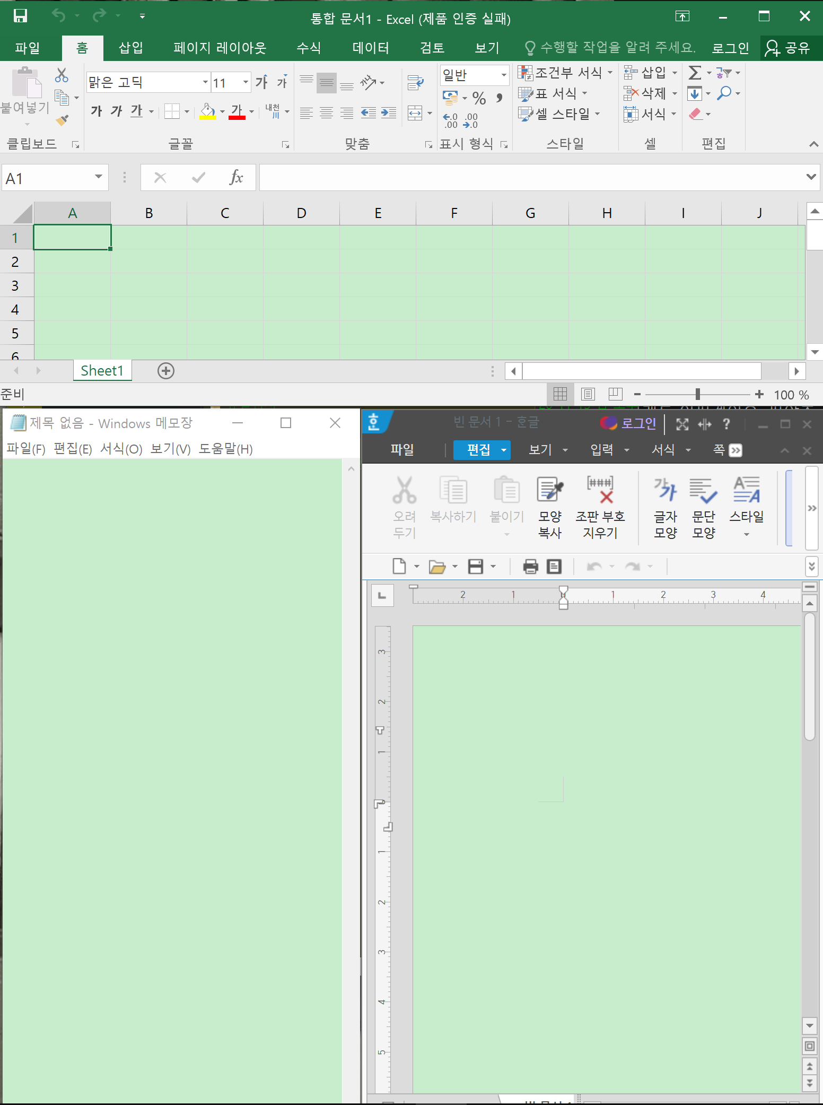The image size is (823, 1105).
Task: Click the Excel format painter brush
Action: (x=62, y=120)
